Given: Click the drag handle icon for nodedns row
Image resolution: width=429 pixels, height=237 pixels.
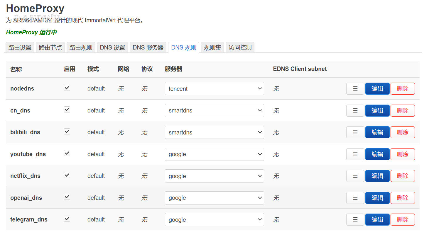Looking at the screenshot, I should click(355, 88).
